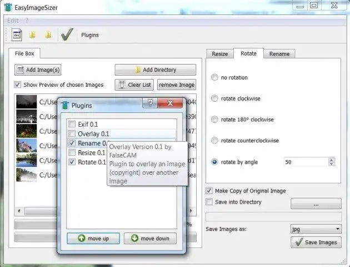The width and height of the screenshot is (350, 267).
Task: Toggle Make Copy of Original Image checkbox
Action: pyautogui.click(x=209, y=191)
